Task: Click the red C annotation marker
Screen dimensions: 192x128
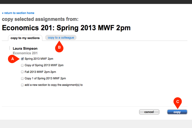Action: (x=177, y=102)
